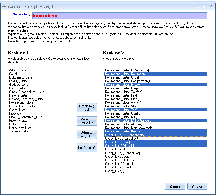Select field [Osoby_Lista].[ID]
Image resolution: width=216 pixels, height=195 pixels.
point(155,171)
